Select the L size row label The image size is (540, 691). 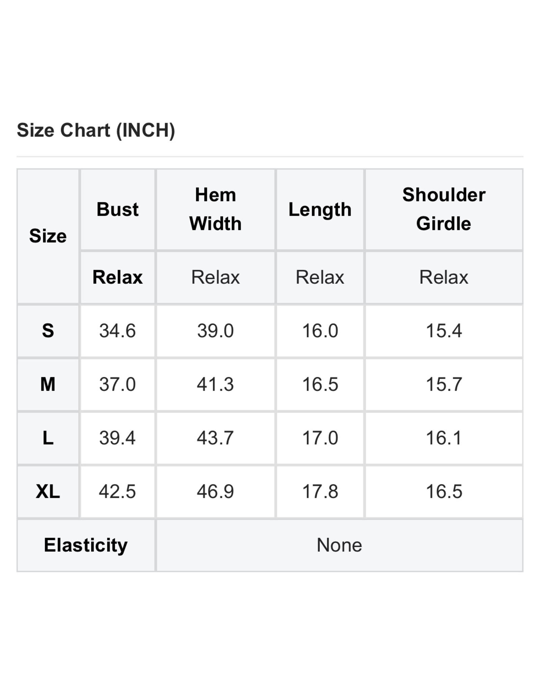tap(48, 438)
